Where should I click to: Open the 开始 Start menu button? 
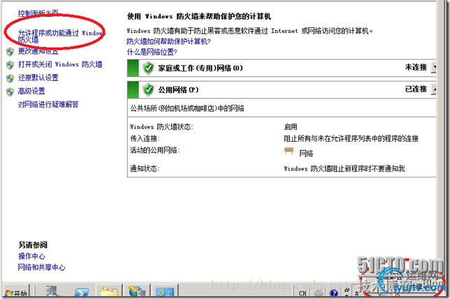click(16, 292)
